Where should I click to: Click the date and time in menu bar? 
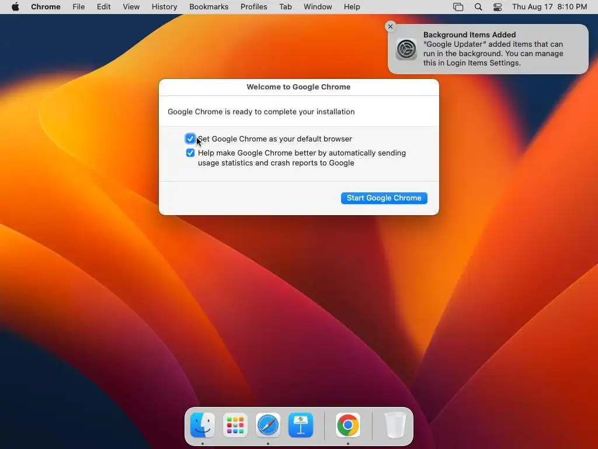tap(550, 7)
